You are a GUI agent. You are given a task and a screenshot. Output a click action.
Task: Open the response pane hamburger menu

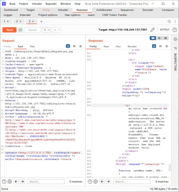click(x=167, y=46)
